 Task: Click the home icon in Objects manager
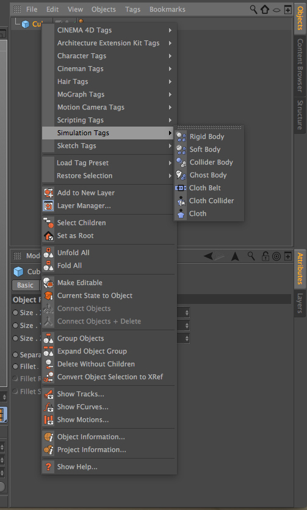(x=265, y=9)
